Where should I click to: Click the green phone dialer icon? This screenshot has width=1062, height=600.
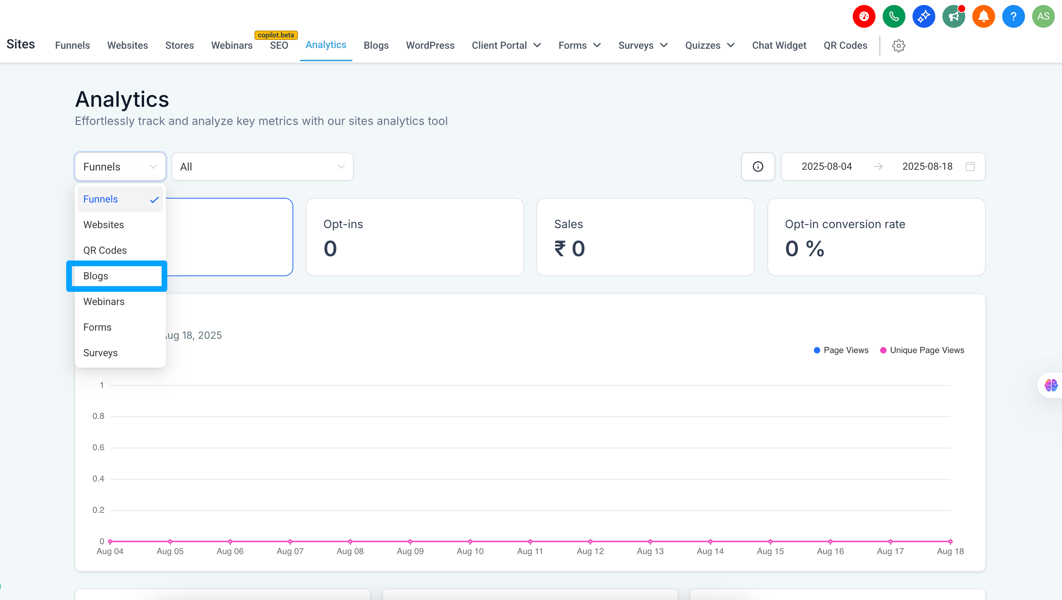pyautogui.click(x=894, y=16)
